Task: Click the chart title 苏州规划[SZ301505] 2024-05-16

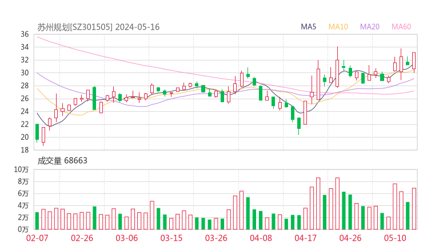Action: pos(98,27)
